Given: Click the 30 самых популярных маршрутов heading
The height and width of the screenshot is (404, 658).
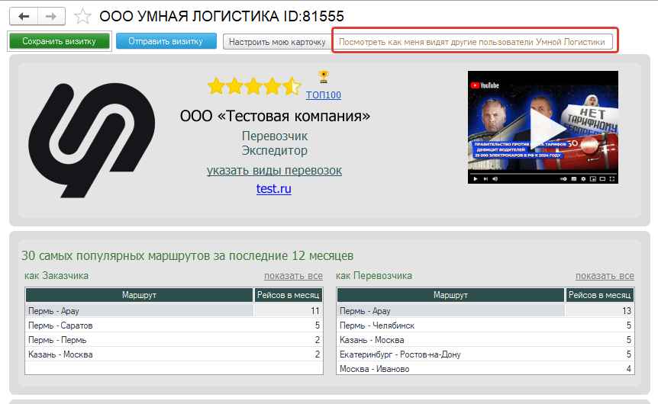Looking at the screenshot, I should [188, 255].
